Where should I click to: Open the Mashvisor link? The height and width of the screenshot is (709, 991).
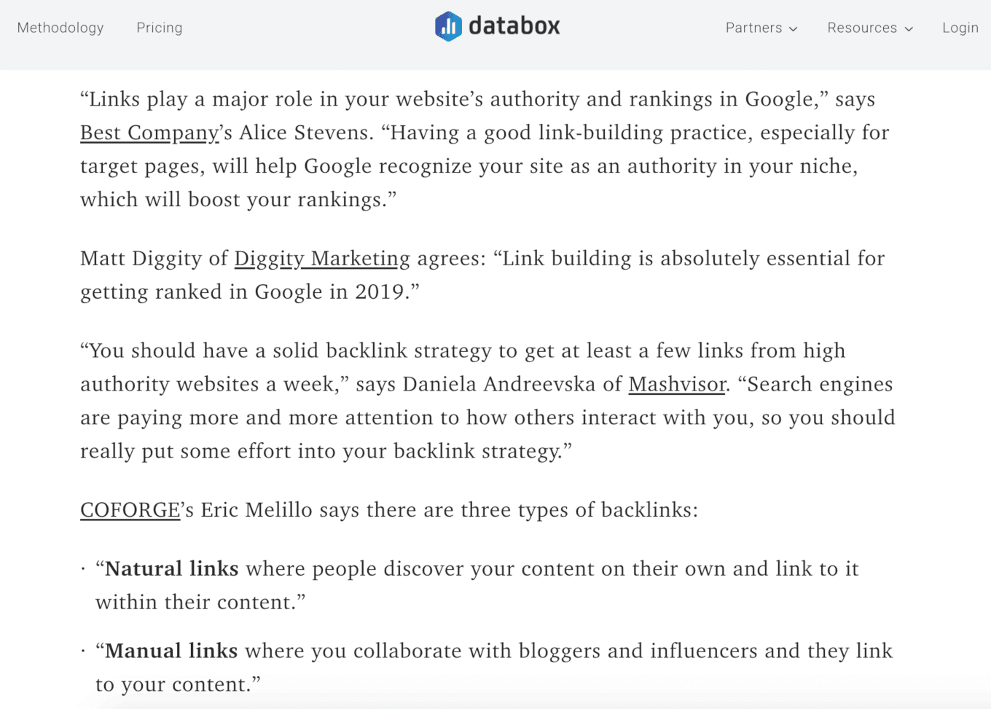(x=676, y=384)
